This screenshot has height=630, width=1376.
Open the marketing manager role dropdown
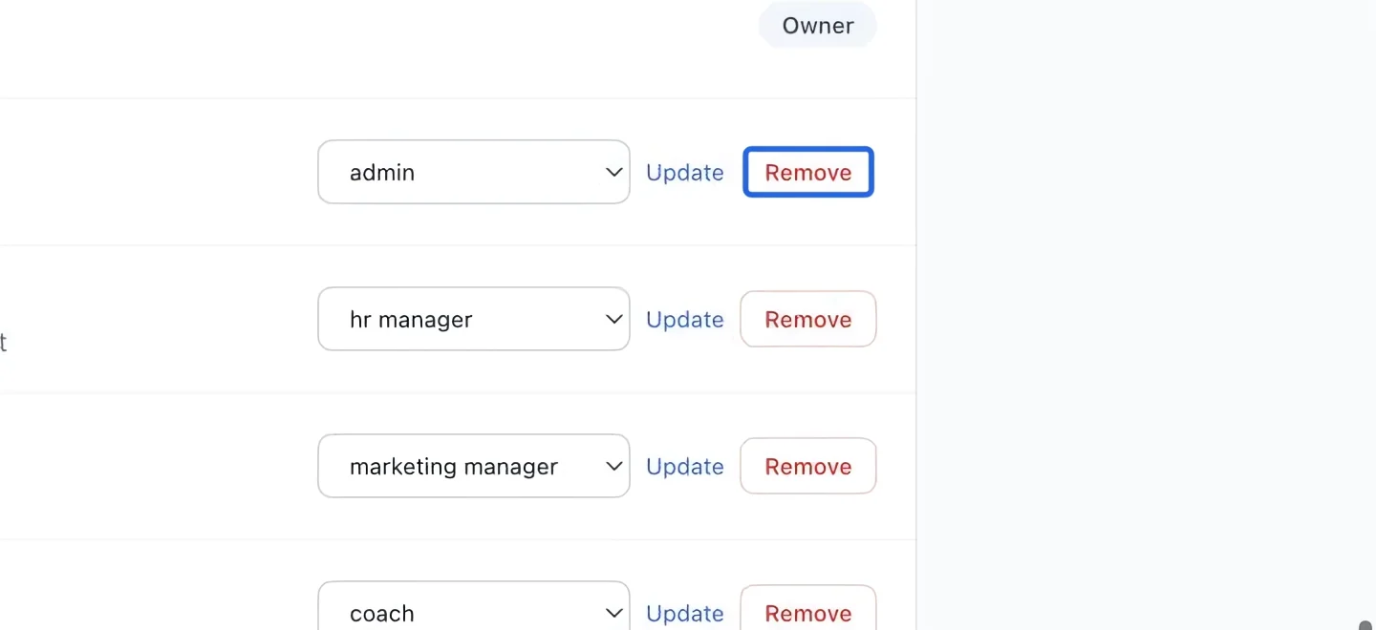[x=474, y=466]
